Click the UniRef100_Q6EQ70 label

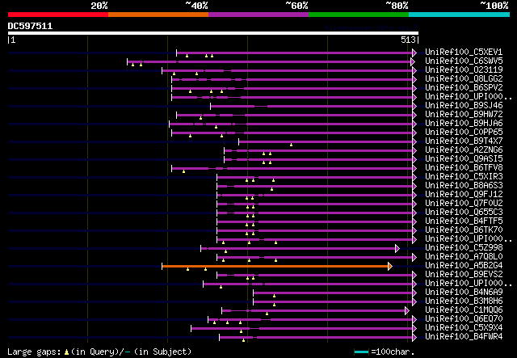tap(464, 319)
